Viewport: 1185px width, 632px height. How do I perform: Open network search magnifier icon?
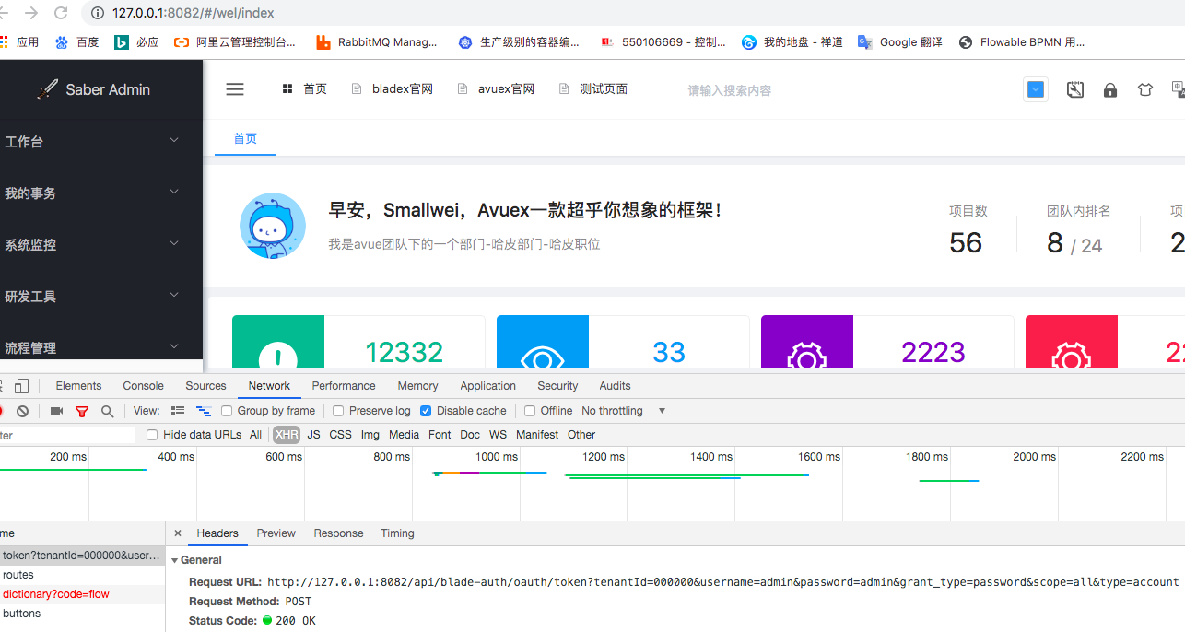[x=107, y=411]
